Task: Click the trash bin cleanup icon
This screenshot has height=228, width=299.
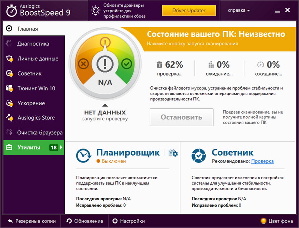Action: [159, 65]
